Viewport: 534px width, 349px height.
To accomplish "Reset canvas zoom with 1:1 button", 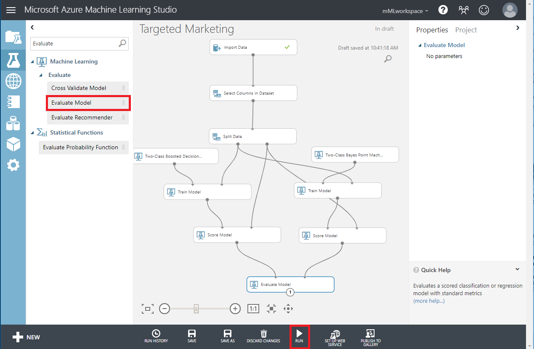I will point(253,309).
